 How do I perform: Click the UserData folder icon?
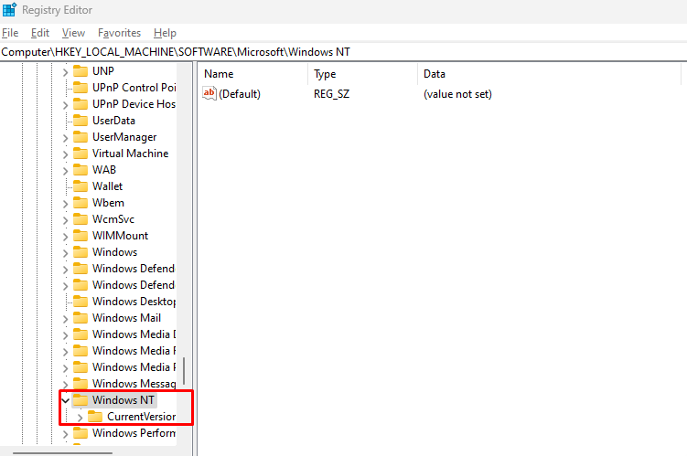(x=81, y=121)
